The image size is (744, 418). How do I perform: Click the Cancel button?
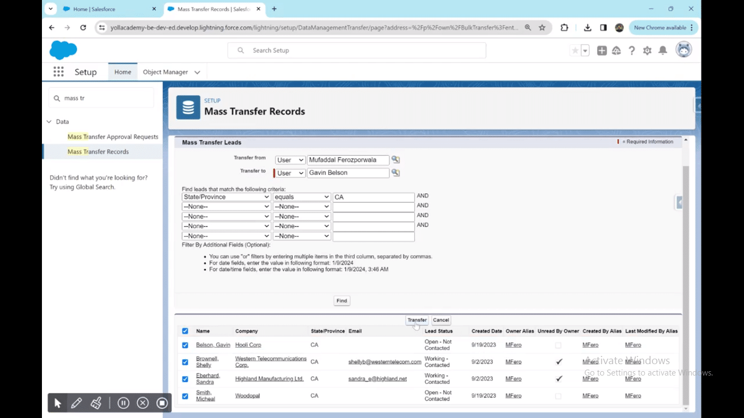click(x=441, y=320)
